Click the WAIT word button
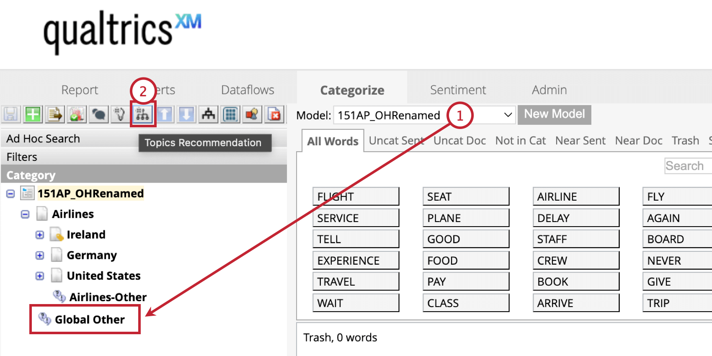Image resolution: width=712 pixels, height=356 pixels. click(356, 303)
